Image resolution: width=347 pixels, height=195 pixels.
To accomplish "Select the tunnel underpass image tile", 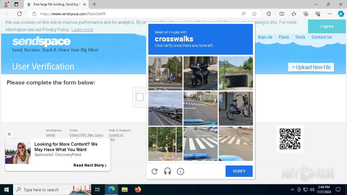I will coord(236,73).
